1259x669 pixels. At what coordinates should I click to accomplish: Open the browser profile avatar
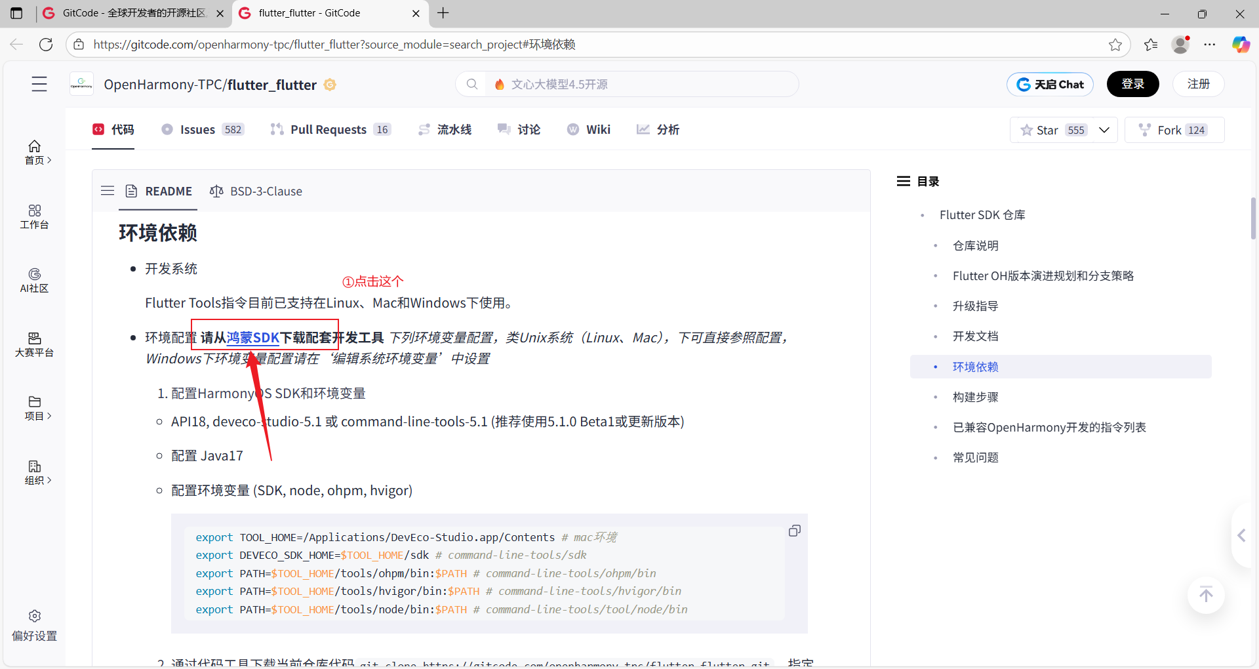click(x=1180, y=45)
